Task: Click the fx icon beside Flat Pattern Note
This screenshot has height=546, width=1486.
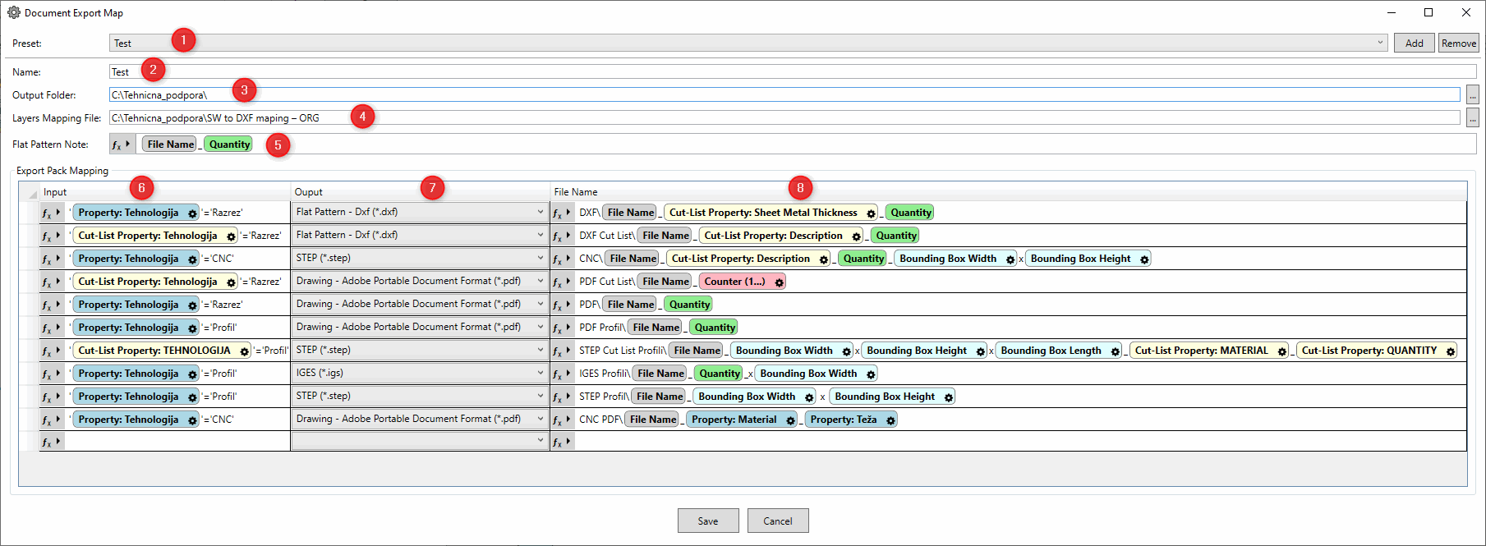Action: 117,145
